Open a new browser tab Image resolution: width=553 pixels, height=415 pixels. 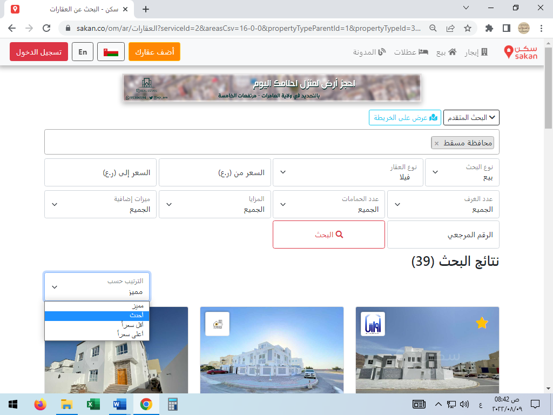coord(146,9)
